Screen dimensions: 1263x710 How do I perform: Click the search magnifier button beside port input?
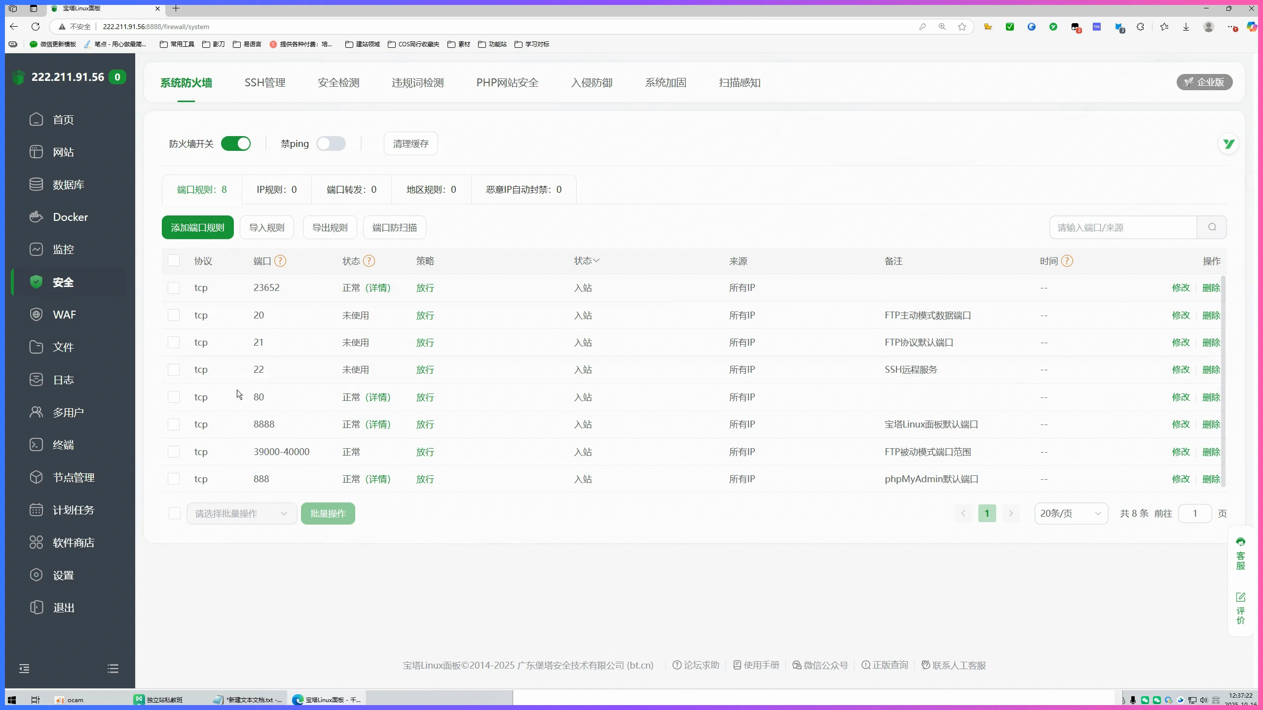(x=1212, y=227)
